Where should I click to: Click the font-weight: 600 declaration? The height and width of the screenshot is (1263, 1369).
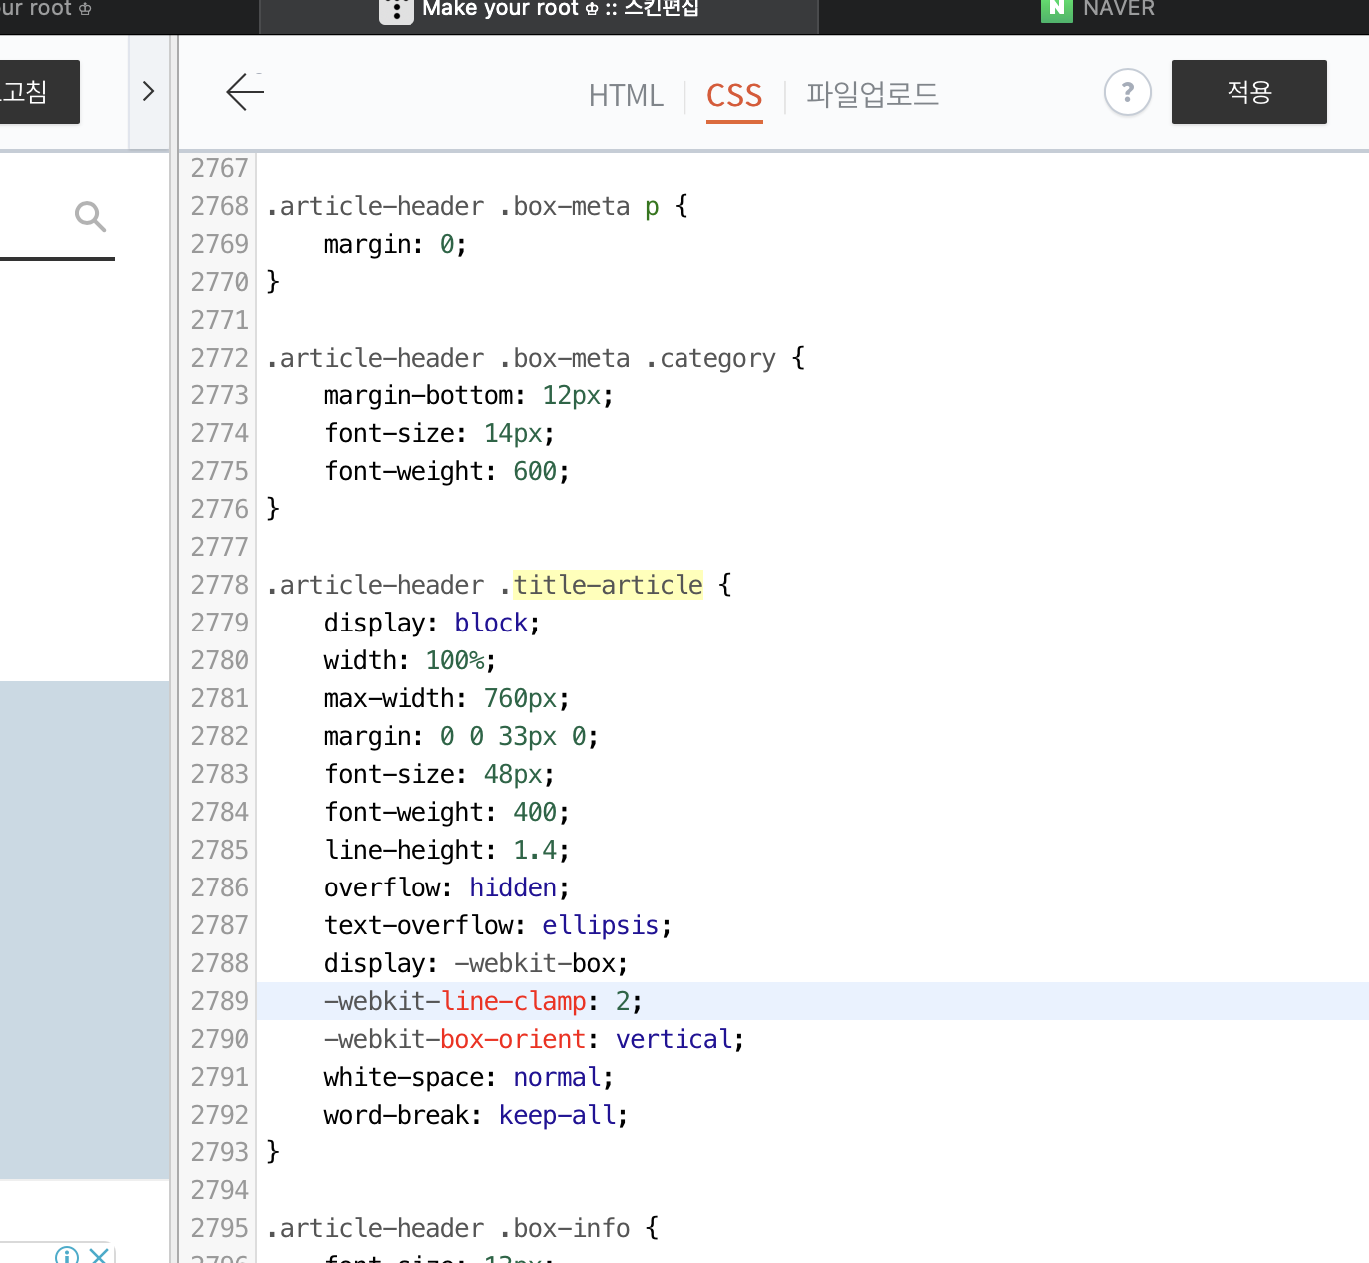pos(446,471)
